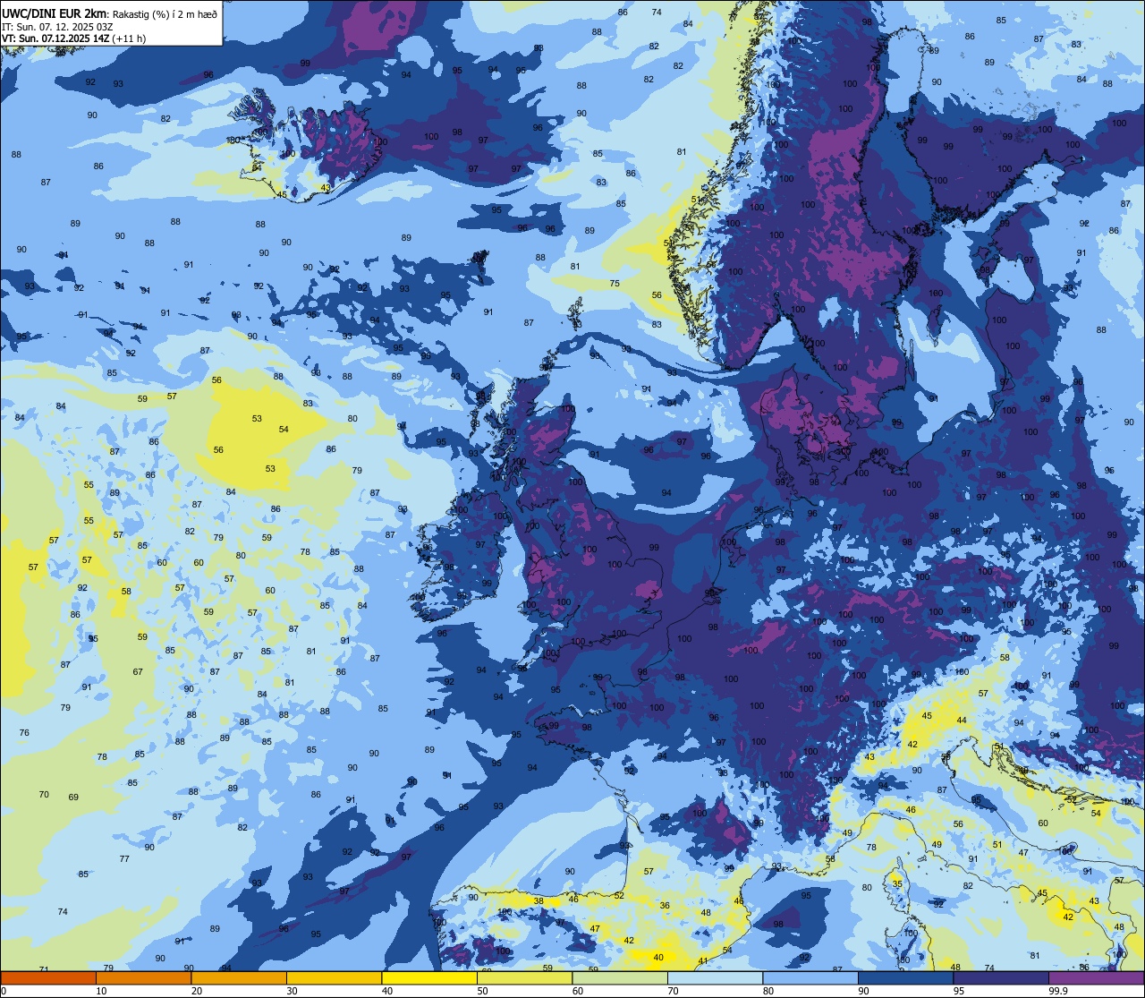Click the valid time line 'VT: Sun. 07.12.2025 14Z (+11 h)'
Screen dimensions: 1145x998
(x=73, y=38)
